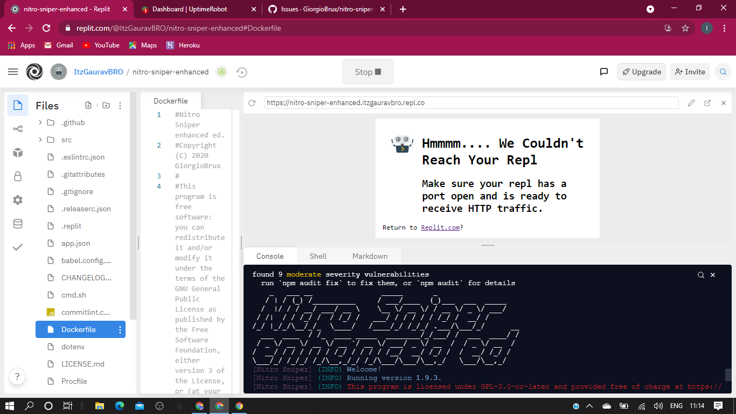Expand the src folder
Image resolution: width=736 pixels, height=414 pixels.
[x=40, y=140]
